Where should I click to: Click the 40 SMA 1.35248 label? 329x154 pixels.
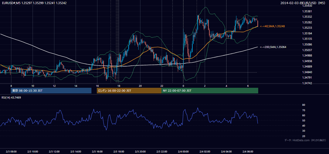(272, 26)
